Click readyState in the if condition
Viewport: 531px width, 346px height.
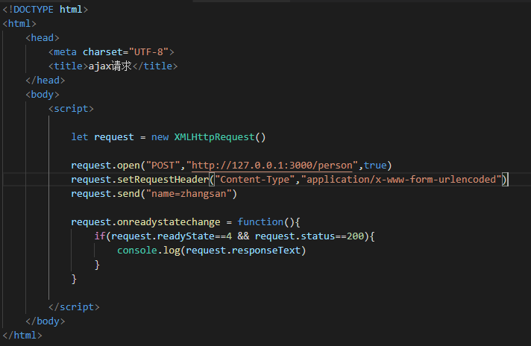click(x=186, y=236)
